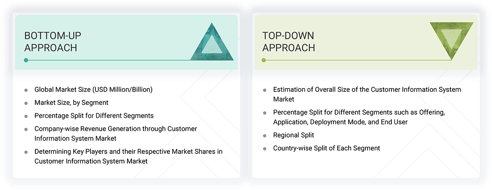Click the bullet beside Estimation of Overall Size
The image size is (492, 190).
tap(265, 90)
